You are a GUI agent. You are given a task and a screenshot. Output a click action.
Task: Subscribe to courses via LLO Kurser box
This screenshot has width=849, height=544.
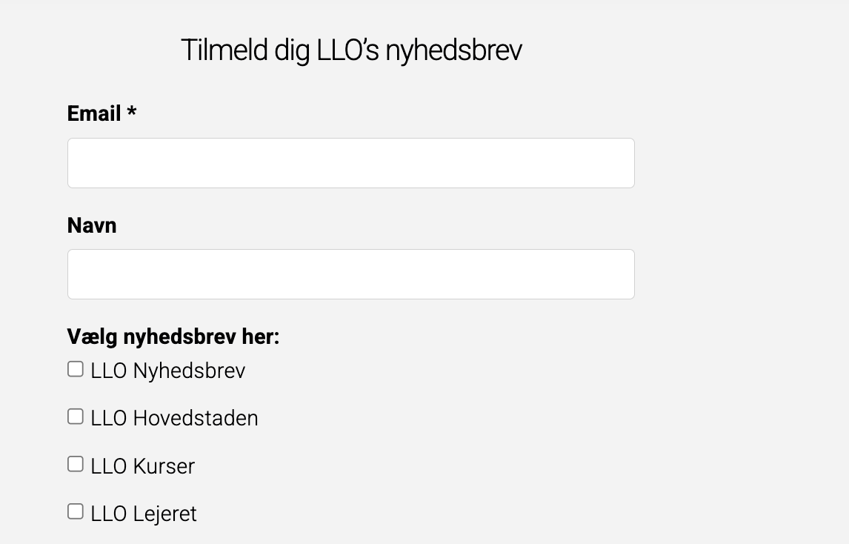(76, 464)
